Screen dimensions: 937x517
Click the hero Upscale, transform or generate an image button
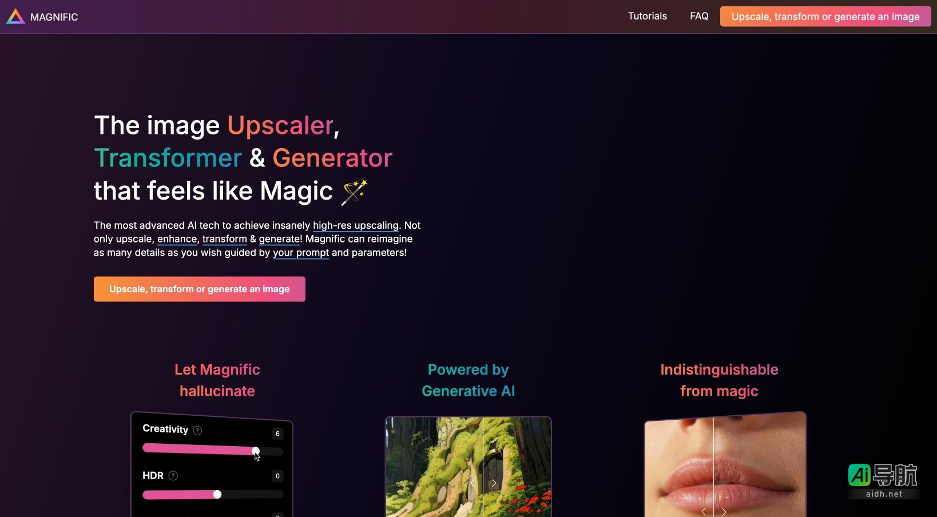pos(200,289)
